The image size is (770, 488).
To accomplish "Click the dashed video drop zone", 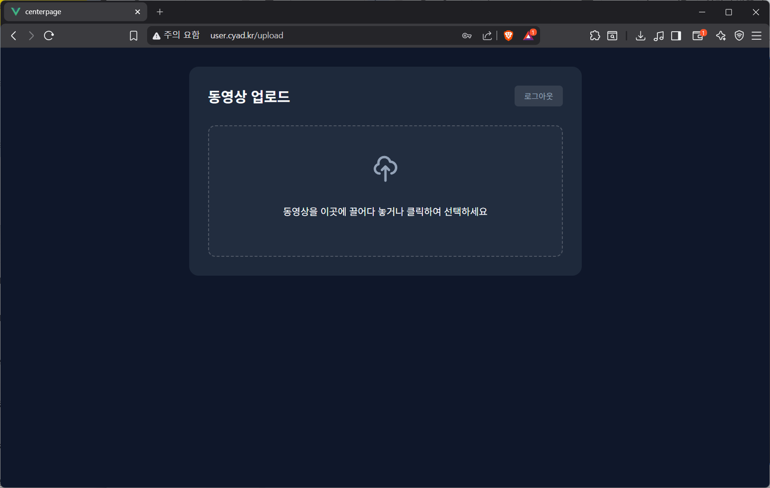I will [x=385, y=191].
